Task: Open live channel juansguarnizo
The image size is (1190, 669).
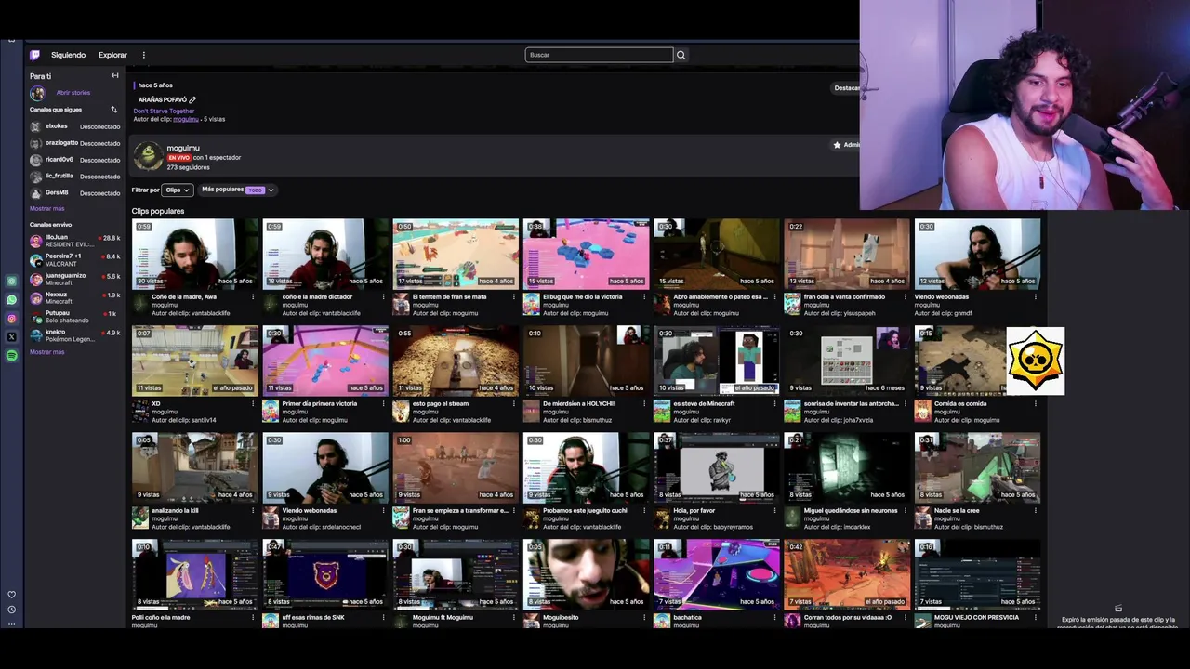Action: tap(74, 279)
